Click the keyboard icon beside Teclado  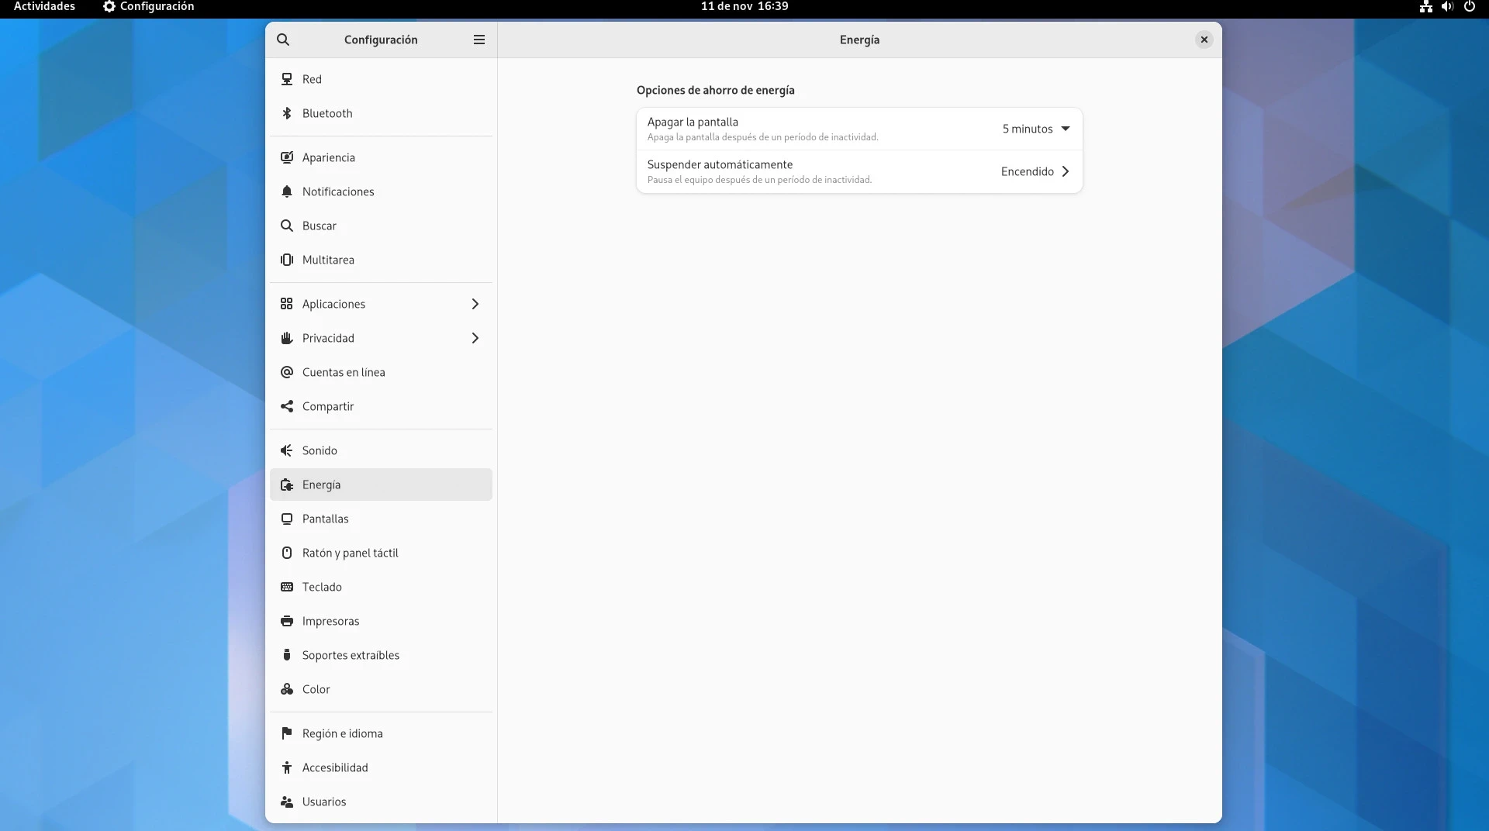(287, 587)
